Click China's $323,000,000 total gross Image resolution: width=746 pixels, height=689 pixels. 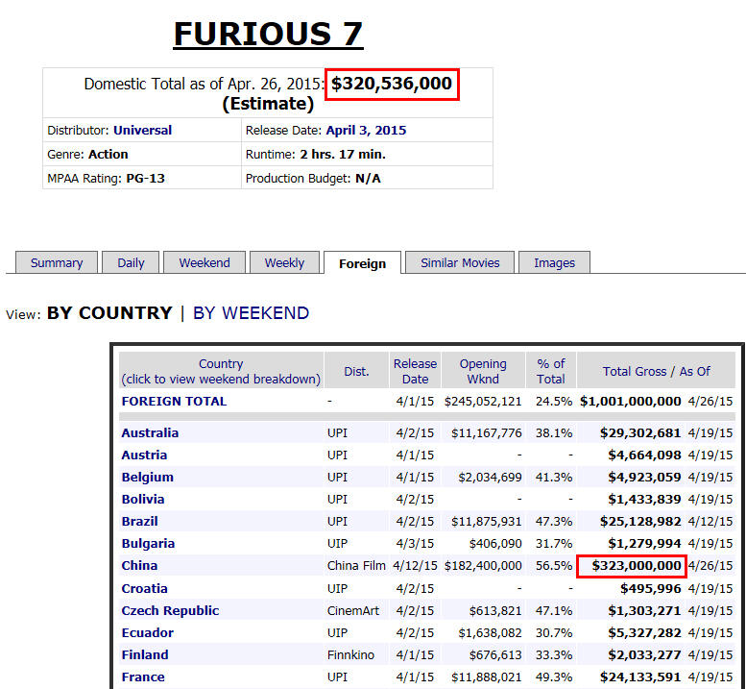click(x=637, y=566)
